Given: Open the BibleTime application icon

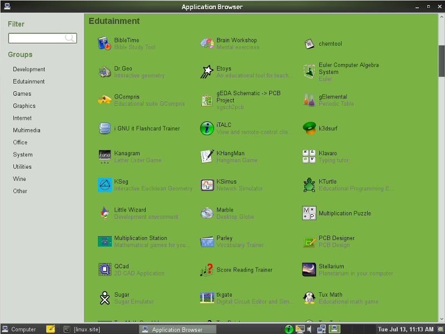Looking at the screenshot, I should point(105,43).
